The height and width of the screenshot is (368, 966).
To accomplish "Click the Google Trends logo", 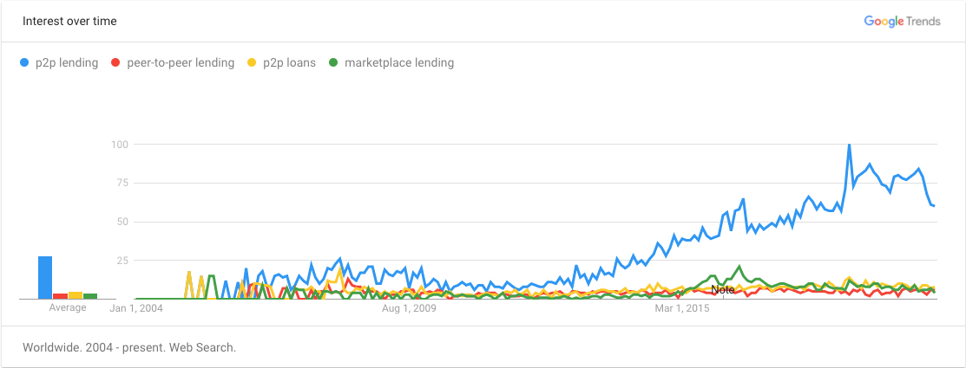I will click(902, 22).
